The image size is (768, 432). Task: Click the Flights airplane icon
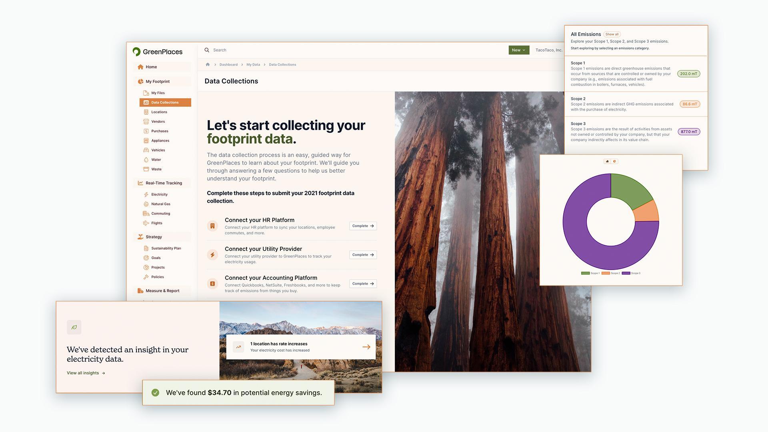[x=146, y=223]
